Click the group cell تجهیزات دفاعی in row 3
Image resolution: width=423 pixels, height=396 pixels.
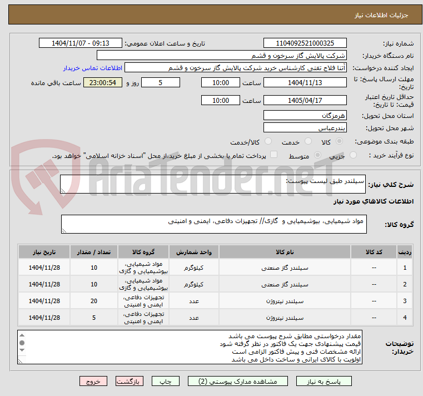click(143, 301)
